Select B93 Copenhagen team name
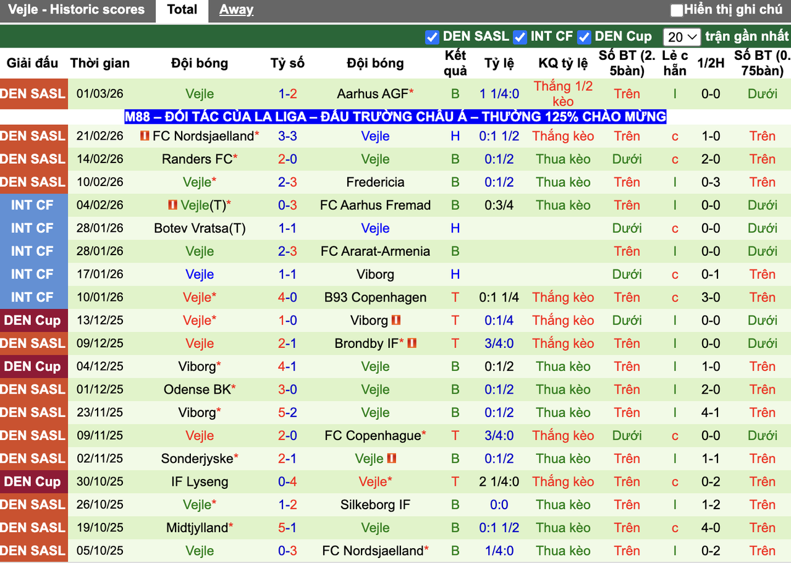The width and height of the screenshot is (791, 563). tap(375, 297)
